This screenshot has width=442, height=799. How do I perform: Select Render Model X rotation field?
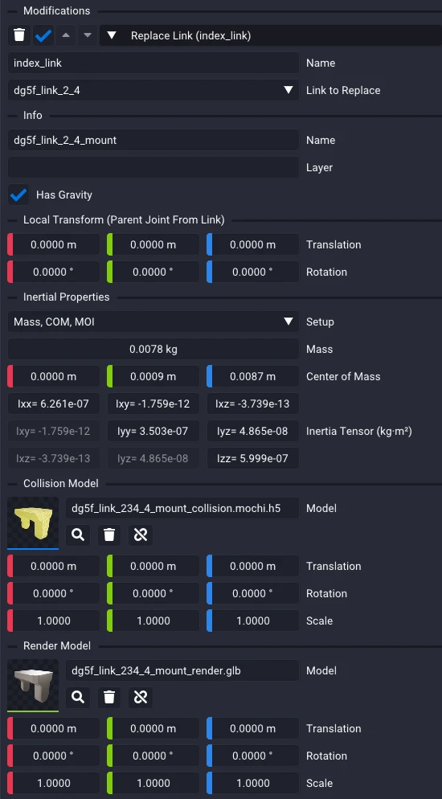pos(54,756)
